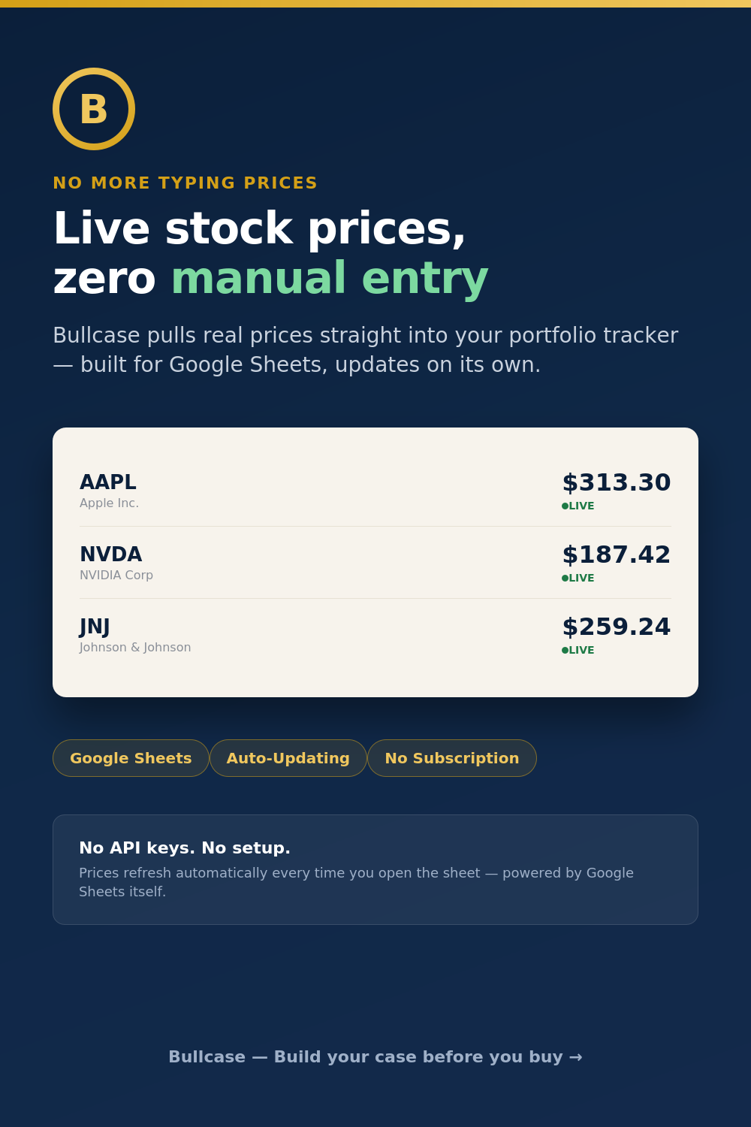Click the No API keys info card

click(x=375, y=869)
